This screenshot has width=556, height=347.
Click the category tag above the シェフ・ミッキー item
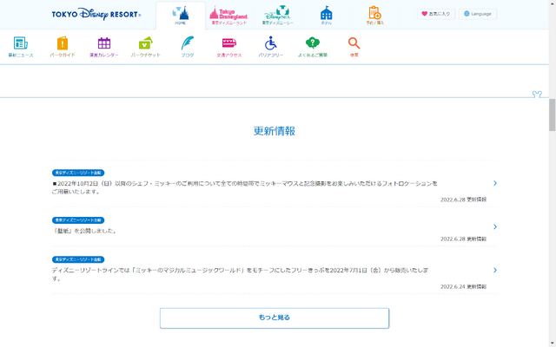coord(78,173)
